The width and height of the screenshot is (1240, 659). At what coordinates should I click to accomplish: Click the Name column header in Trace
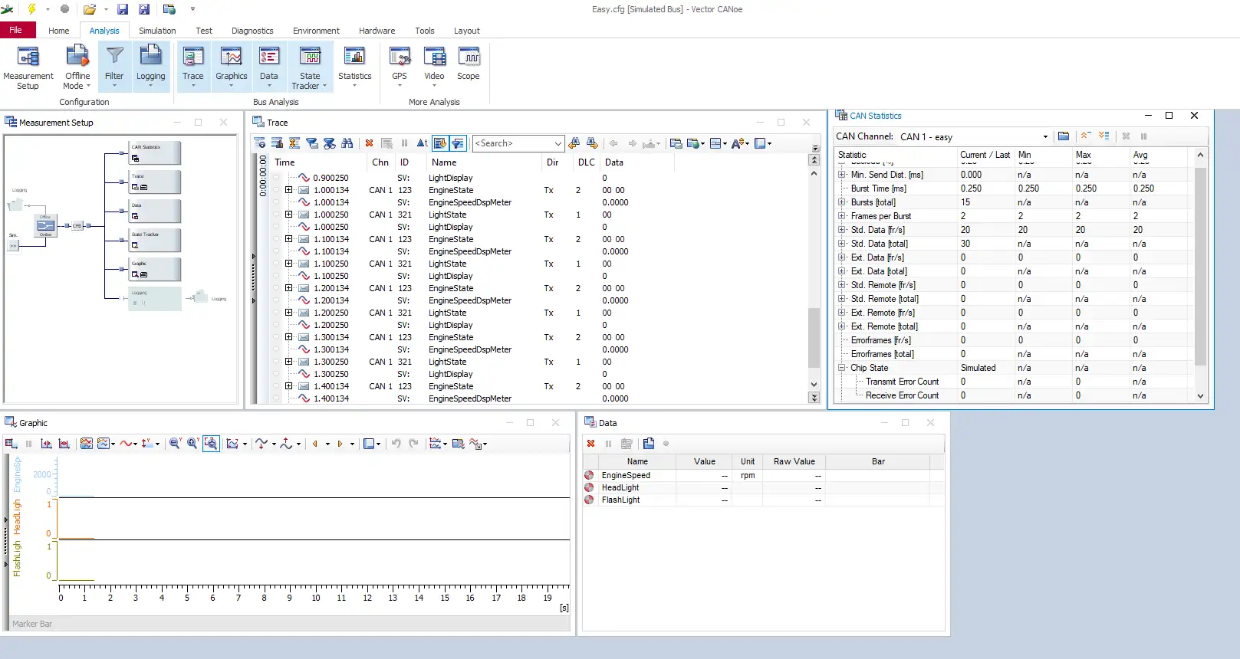(x=444, y=162)
